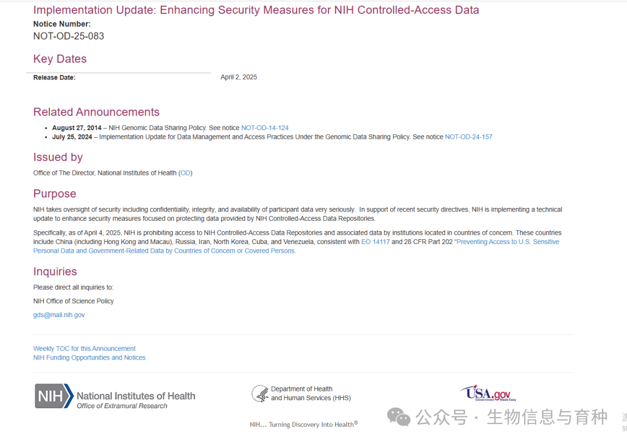The width and height of the screenshot is (627, 442).
Task: Click the Inquiries section heading
Action: click(55, 271)
